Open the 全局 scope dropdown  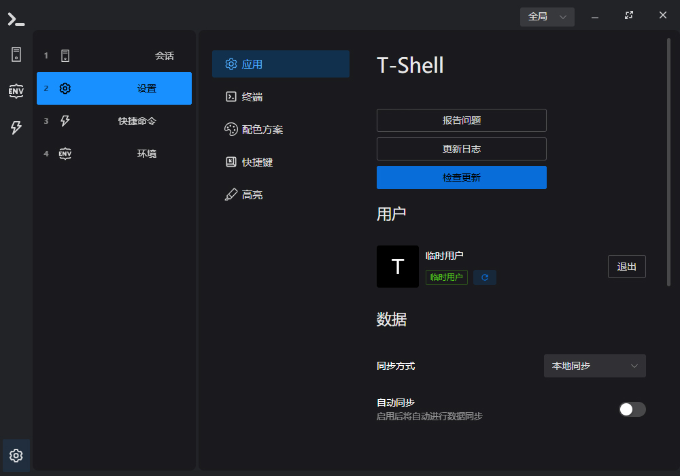point(547,17)
